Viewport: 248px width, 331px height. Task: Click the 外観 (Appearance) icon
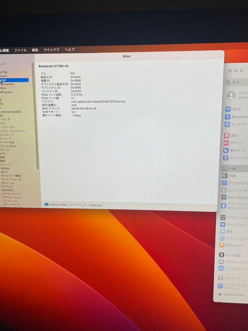coord(225,176)
